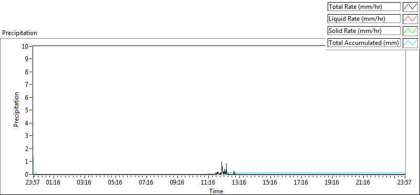
Task: Click the Total Accumulated (mm) legend label
Action: click(x=364, y=43)
